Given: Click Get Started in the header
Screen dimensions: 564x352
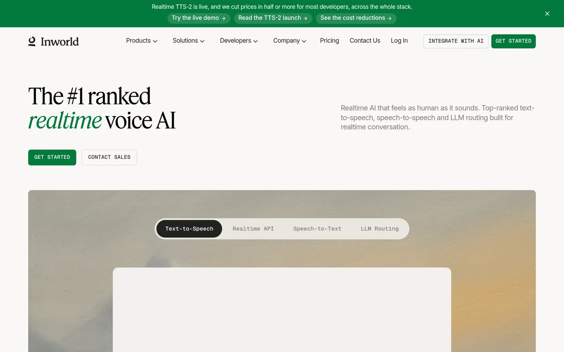Looking at the screenshot, I should (513, 41).
